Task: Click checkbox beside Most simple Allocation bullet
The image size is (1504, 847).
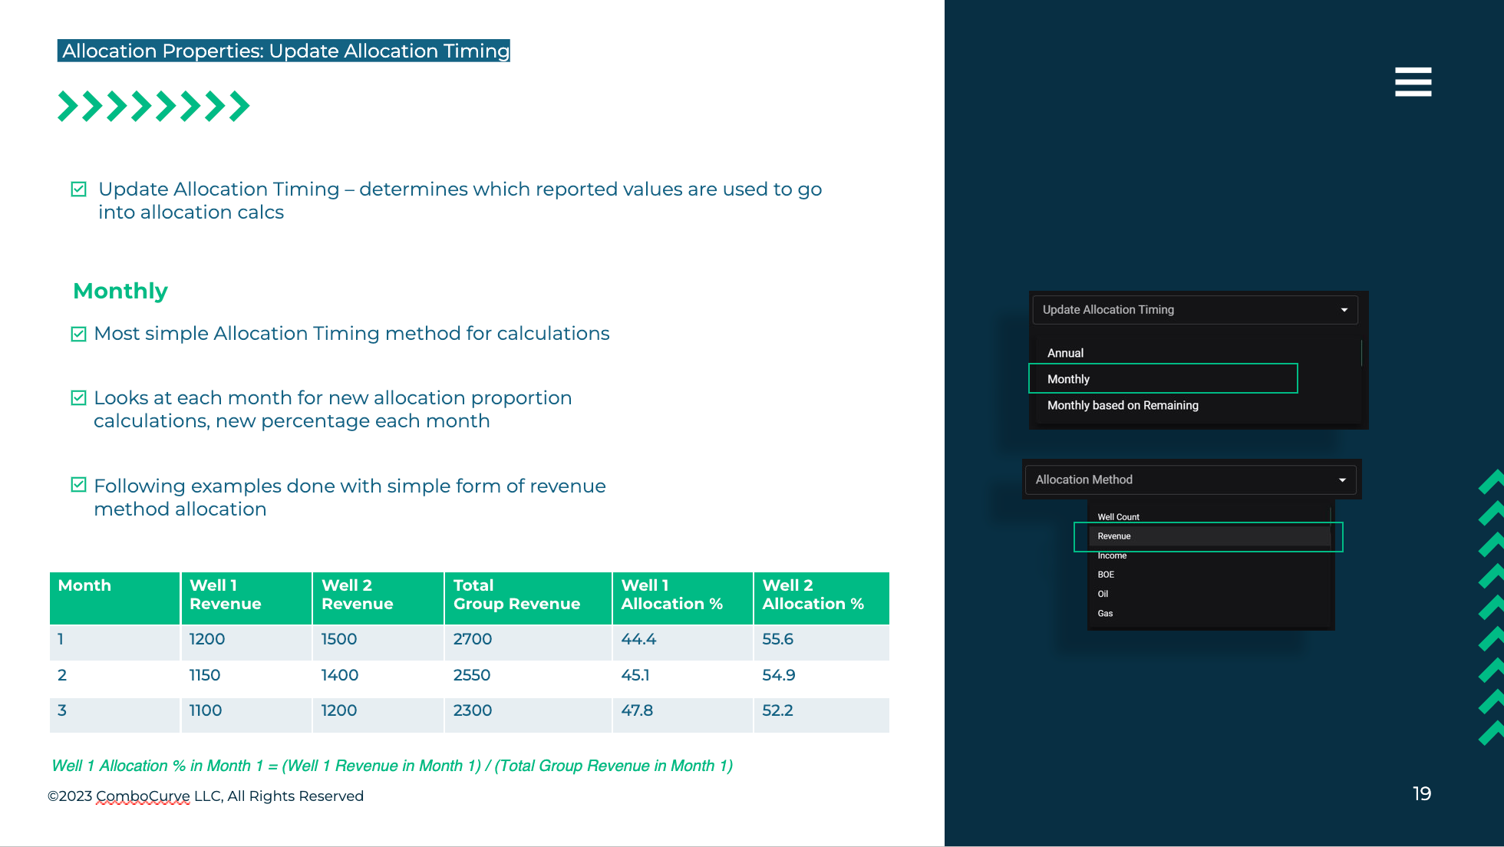Action: (x=78, y=334)
